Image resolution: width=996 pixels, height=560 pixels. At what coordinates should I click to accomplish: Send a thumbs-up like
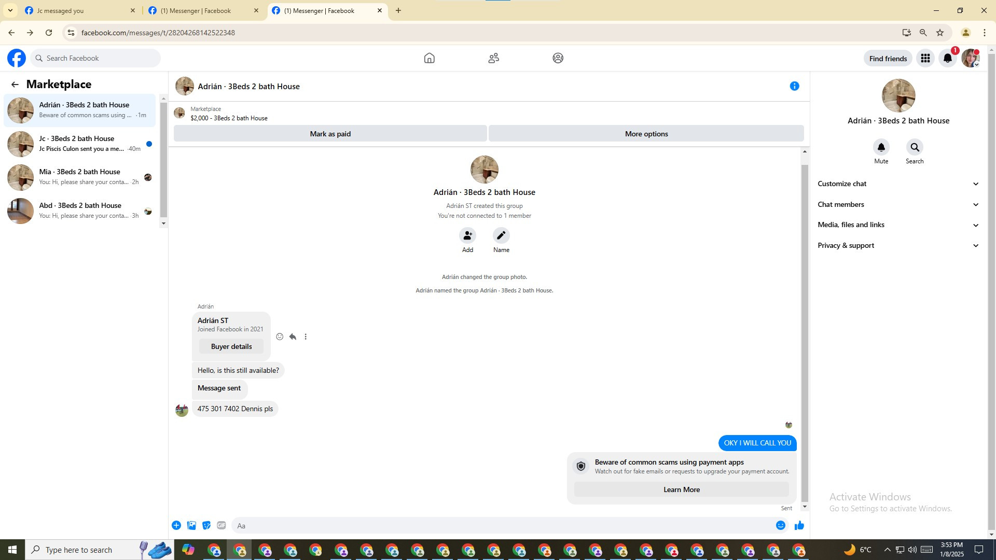[799, 525]
